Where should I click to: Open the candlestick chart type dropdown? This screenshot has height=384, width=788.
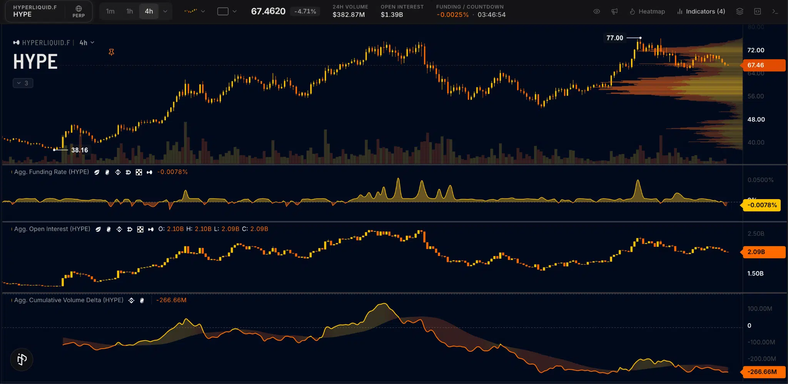click(x=194, y=11)
